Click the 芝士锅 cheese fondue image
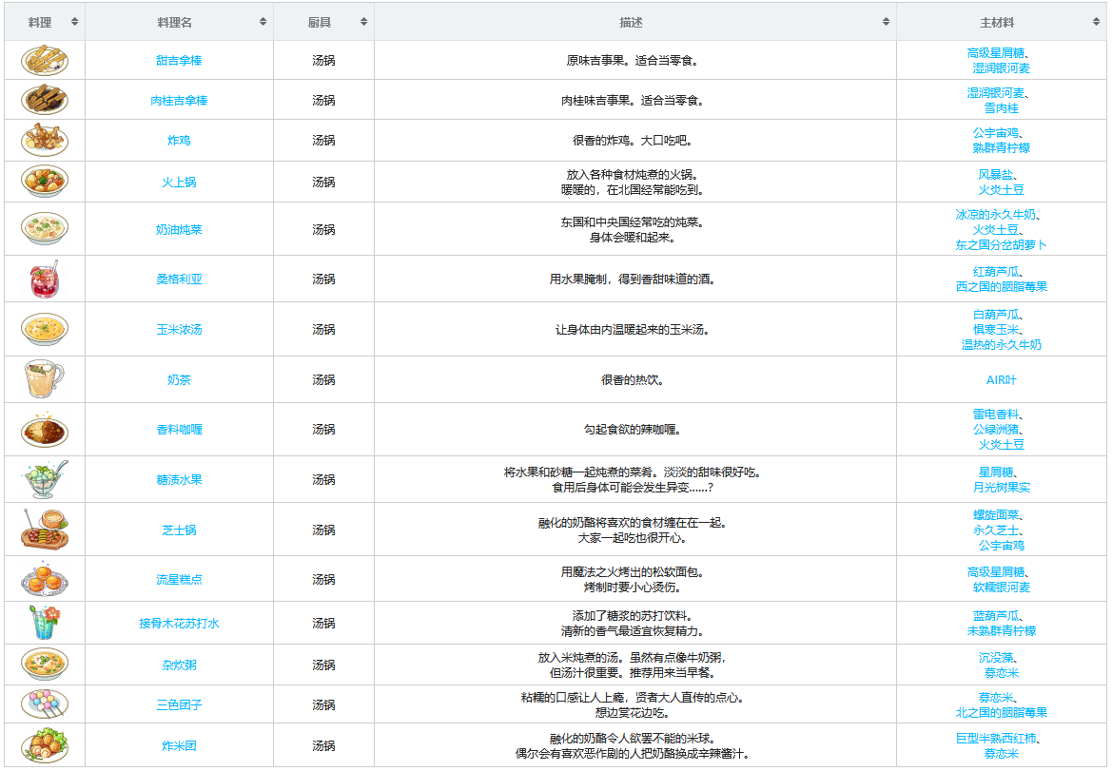The height and width of the screenshot is (771, 1112). pyautogui.click(x=45, y=530)
